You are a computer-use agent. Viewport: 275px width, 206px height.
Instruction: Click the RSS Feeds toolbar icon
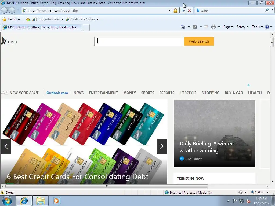195,27
